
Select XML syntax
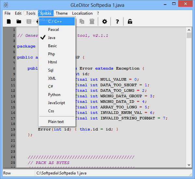57,78
